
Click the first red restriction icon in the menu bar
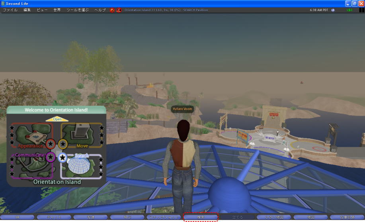(112, 10)
